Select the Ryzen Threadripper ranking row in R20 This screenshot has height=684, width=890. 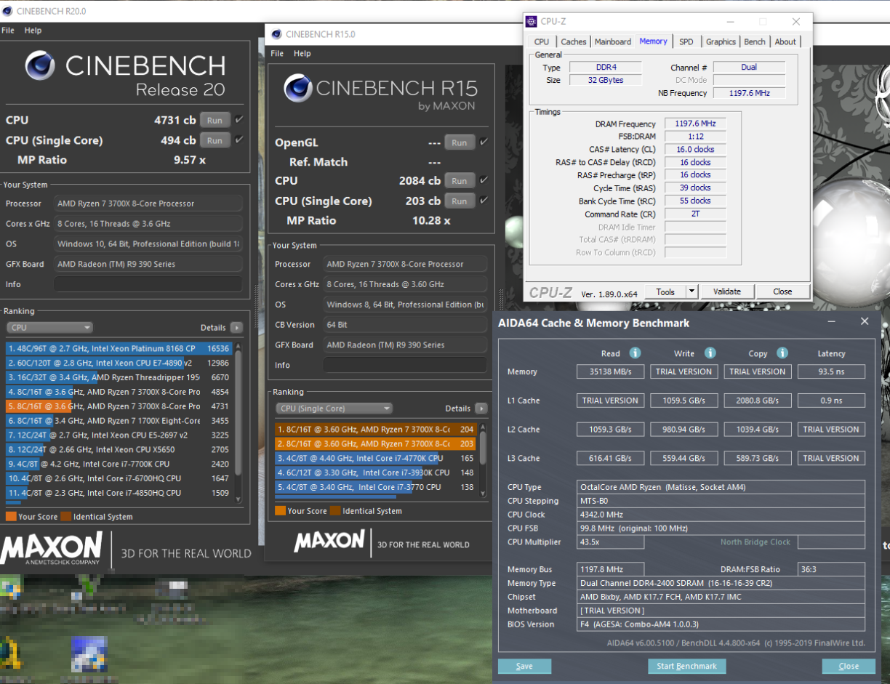119,377
